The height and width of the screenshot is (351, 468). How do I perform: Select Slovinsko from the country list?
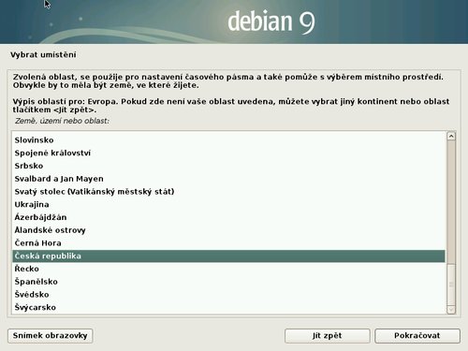[x=228, y=140]
